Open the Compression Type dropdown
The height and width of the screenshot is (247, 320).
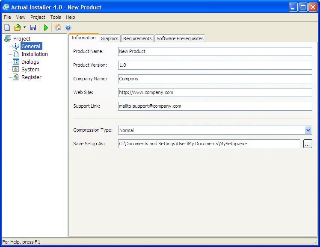coord(308,130)
